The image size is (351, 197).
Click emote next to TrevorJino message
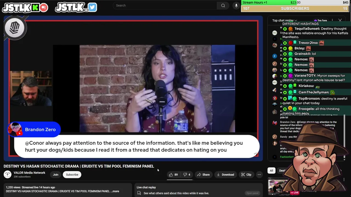tap(322, 43)
